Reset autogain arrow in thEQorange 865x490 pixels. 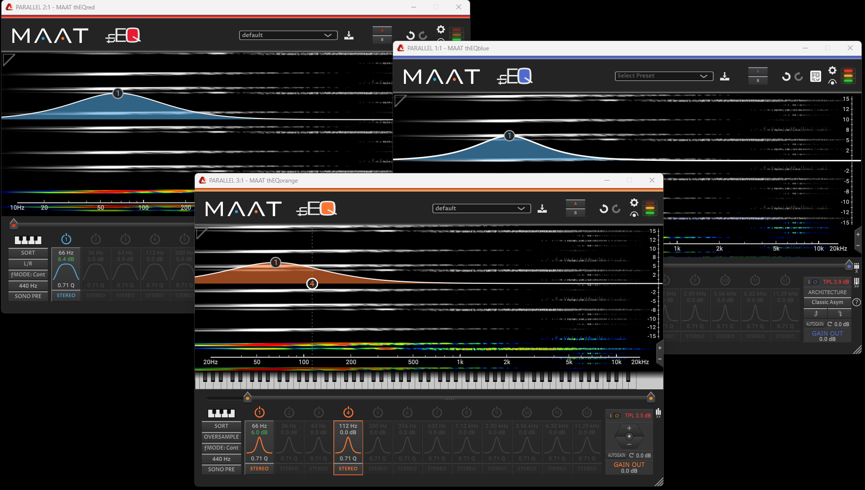631,455
